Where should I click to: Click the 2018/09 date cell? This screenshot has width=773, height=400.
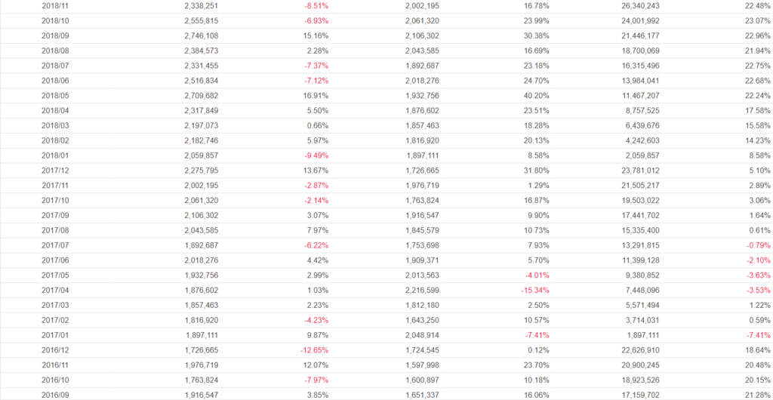[x=54, y=35]
